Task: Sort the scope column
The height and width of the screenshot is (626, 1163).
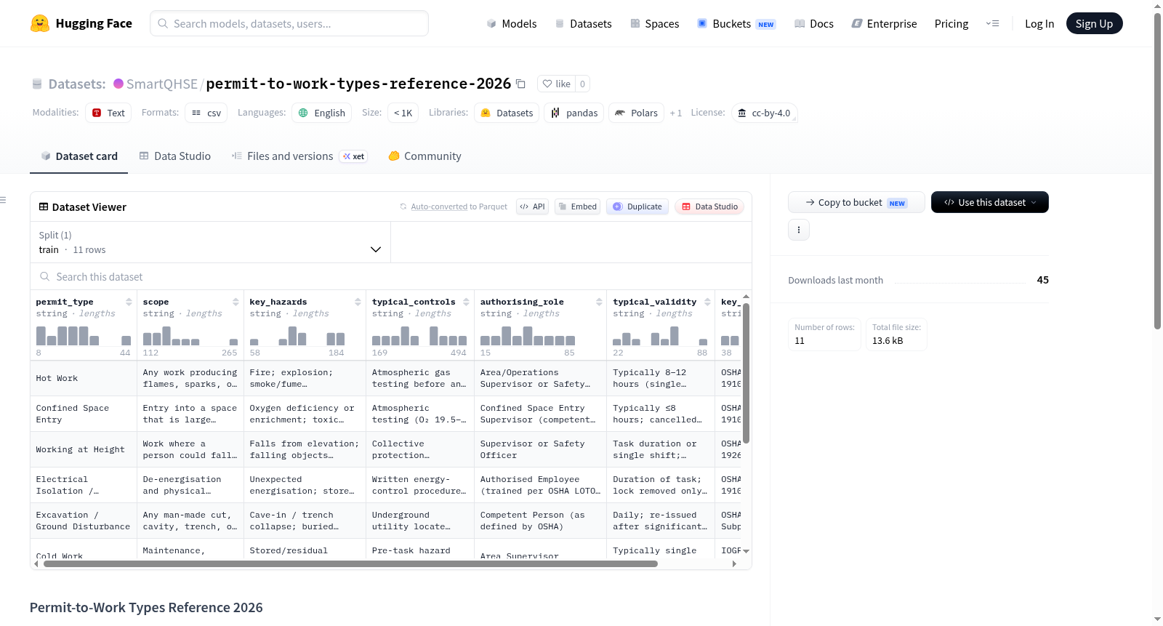Action: 236,302
